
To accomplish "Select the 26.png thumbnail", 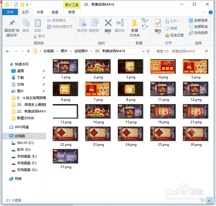I will (x=196, y=134).
